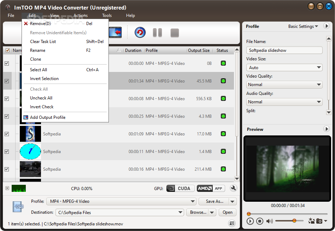Open the Basic Settings dropdown
Screen dimensions: 335x231
303,26
